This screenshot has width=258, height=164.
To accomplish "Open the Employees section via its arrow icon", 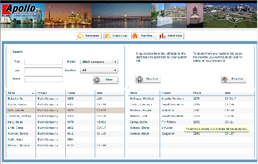I will pos(81,36).
